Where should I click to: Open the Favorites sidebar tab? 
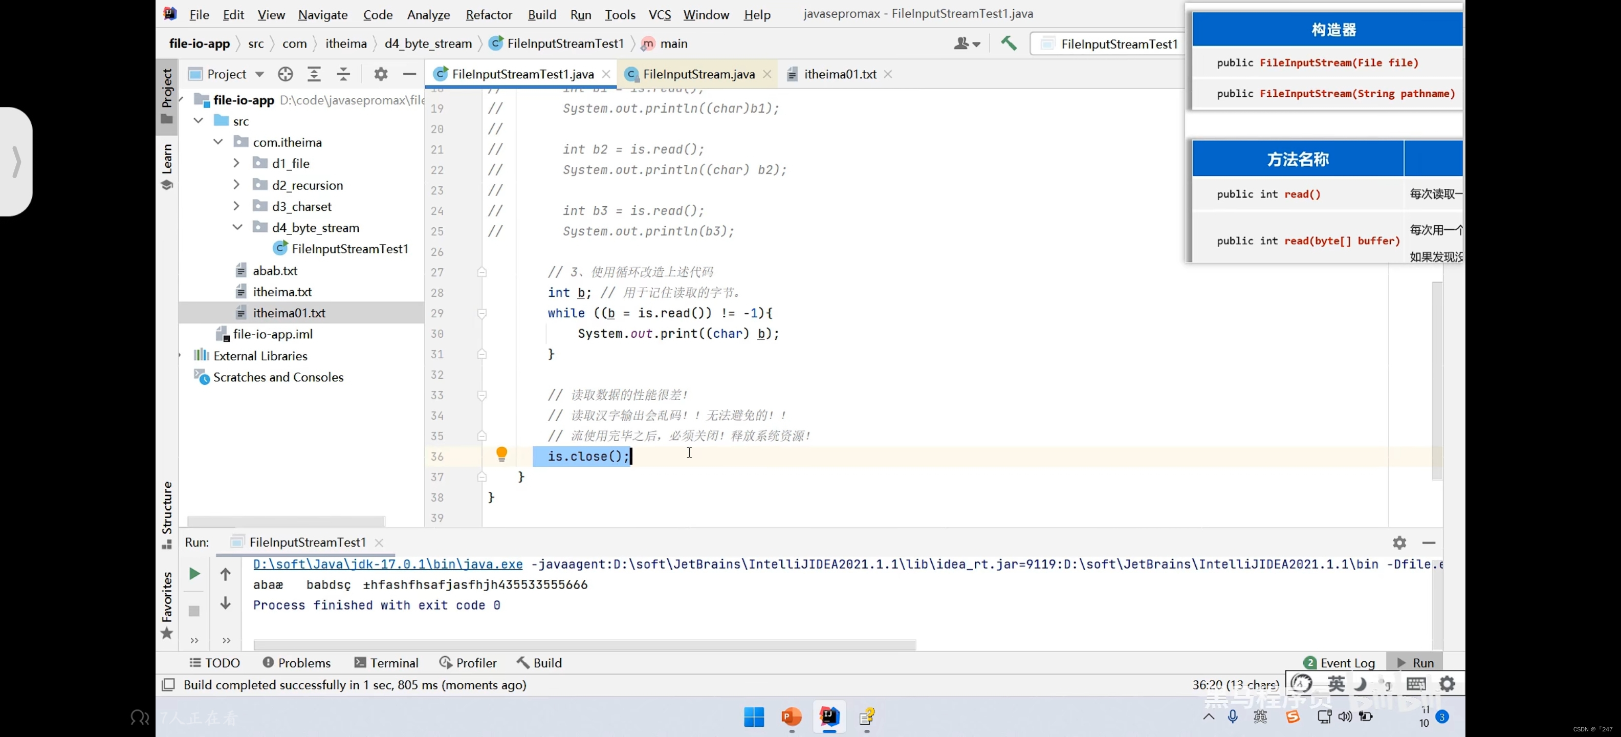point(167,604)
